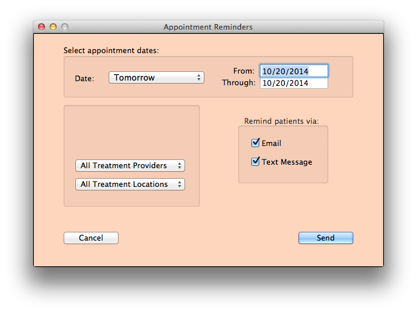Click the "Select appointment dates:" label
This screenshot has height=313, width=417.
[x=111, y=51]
